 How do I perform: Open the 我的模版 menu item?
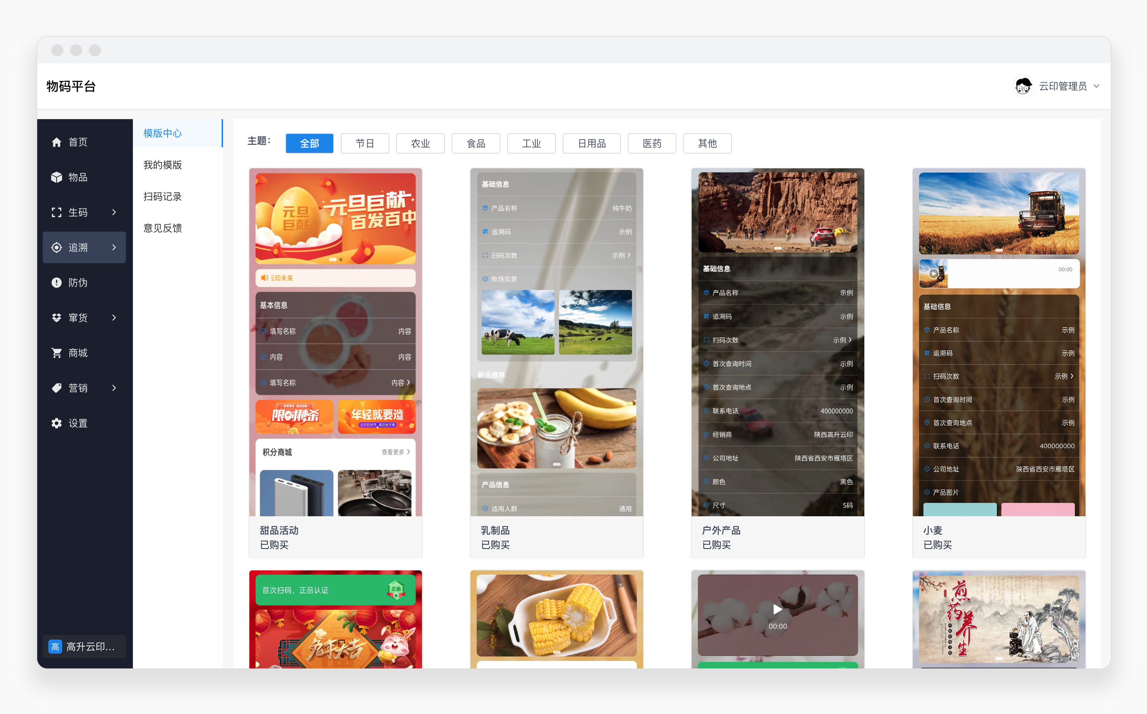point(178,165)
